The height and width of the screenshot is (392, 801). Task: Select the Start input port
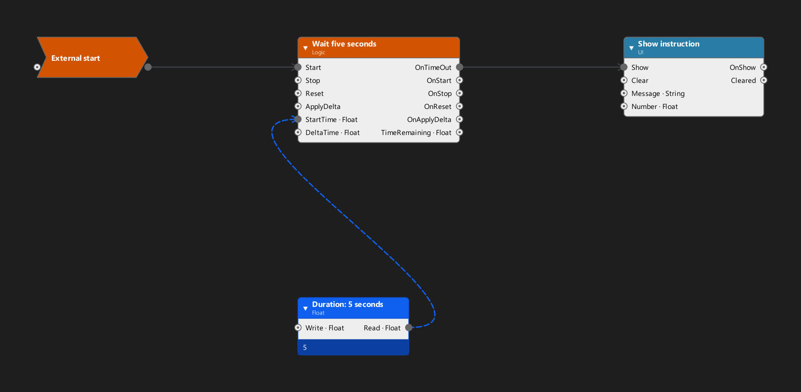point(298,67)
